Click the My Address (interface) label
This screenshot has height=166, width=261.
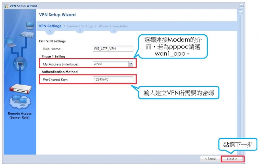point(61,64)
